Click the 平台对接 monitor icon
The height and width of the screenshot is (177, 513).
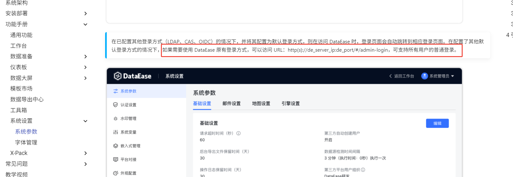click(x=116, y=160)
